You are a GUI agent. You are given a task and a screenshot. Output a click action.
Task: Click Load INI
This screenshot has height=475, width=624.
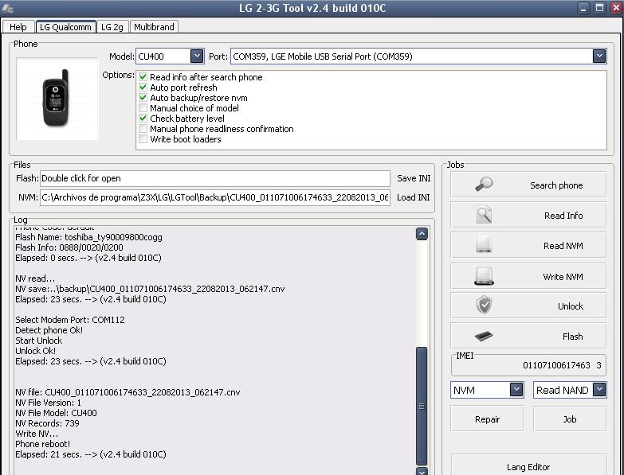click(414, 197)
